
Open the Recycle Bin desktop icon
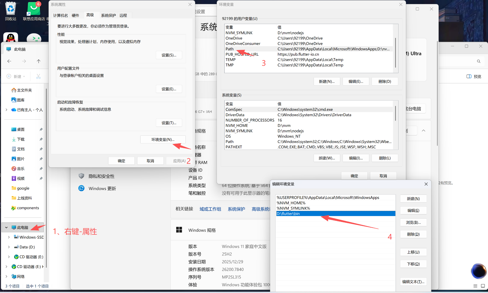pyautogui.click(x=11, y=12)
